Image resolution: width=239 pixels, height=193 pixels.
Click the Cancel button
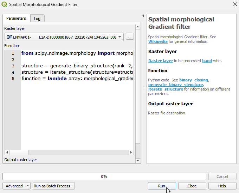[x=222, y=177]
